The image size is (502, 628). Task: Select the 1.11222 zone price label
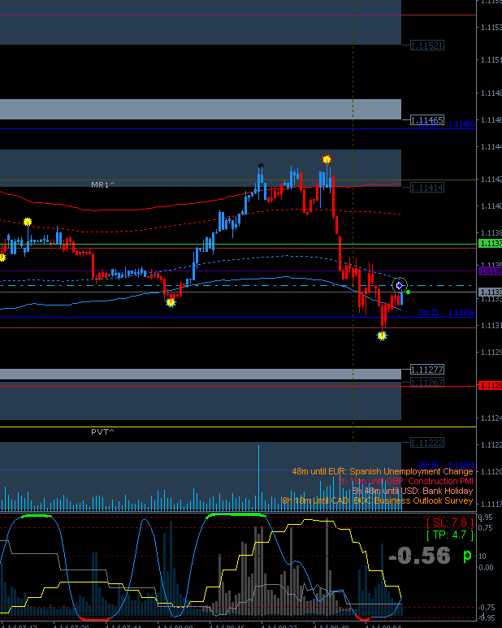427,443
